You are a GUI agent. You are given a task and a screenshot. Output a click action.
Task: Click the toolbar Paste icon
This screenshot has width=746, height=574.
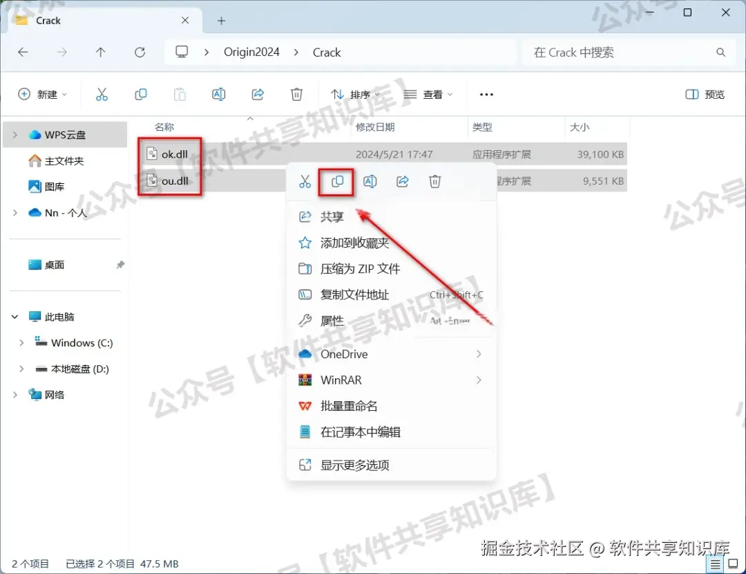[x=180, y=94]
